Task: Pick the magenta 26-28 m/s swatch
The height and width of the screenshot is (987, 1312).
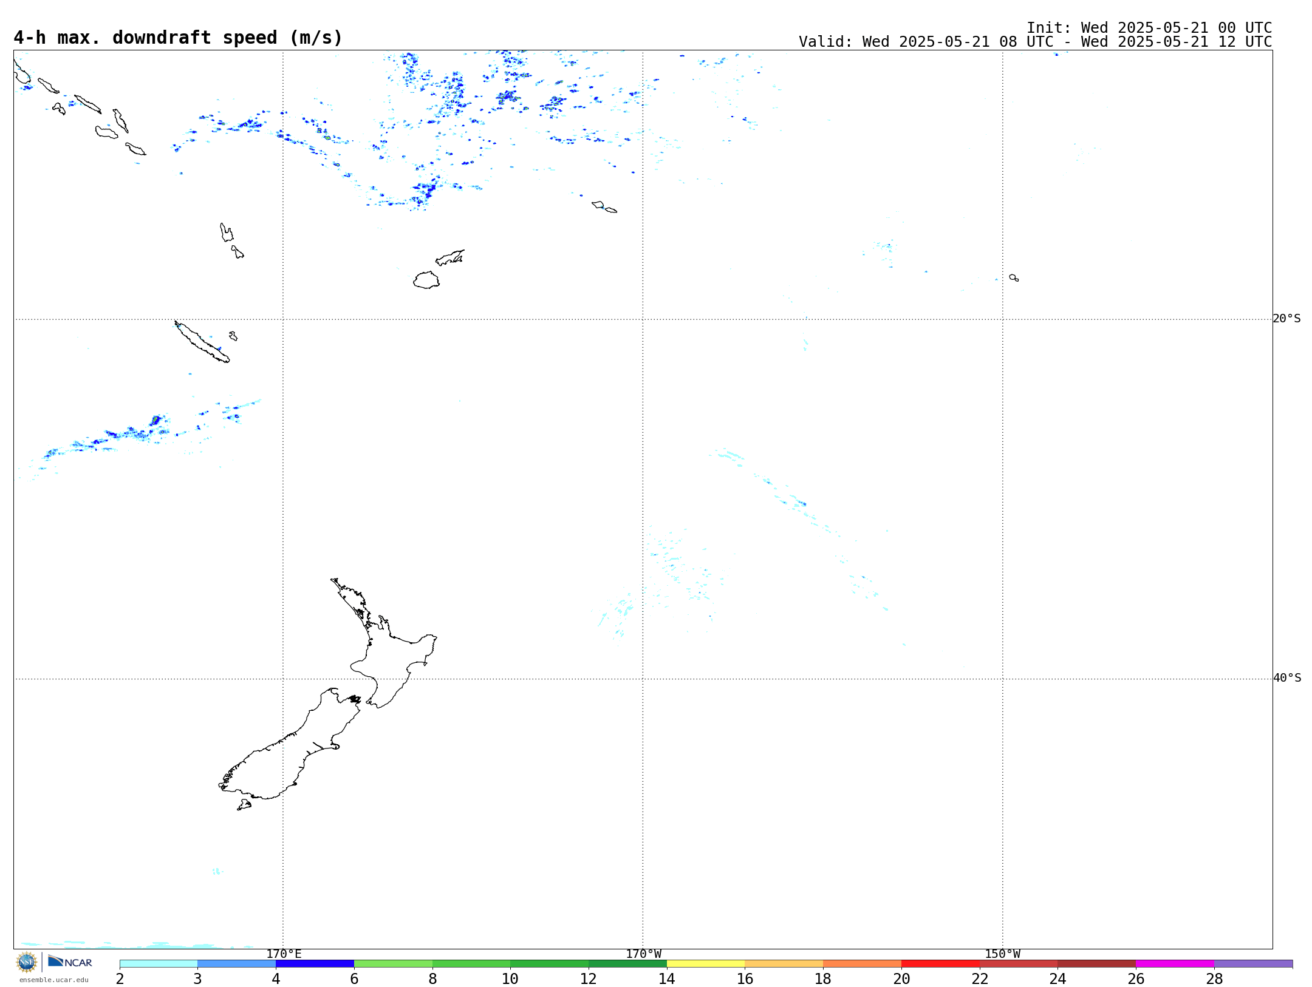Action: point(1175,964)
